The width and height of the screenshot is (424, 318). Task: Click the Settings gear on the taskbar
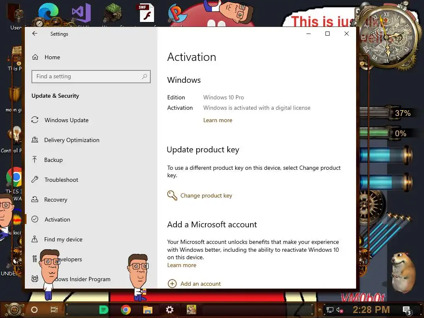click(x=169, y=310)
